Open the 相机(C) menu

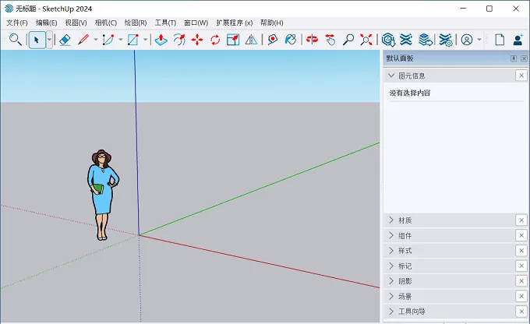click(x=106, y=23)
